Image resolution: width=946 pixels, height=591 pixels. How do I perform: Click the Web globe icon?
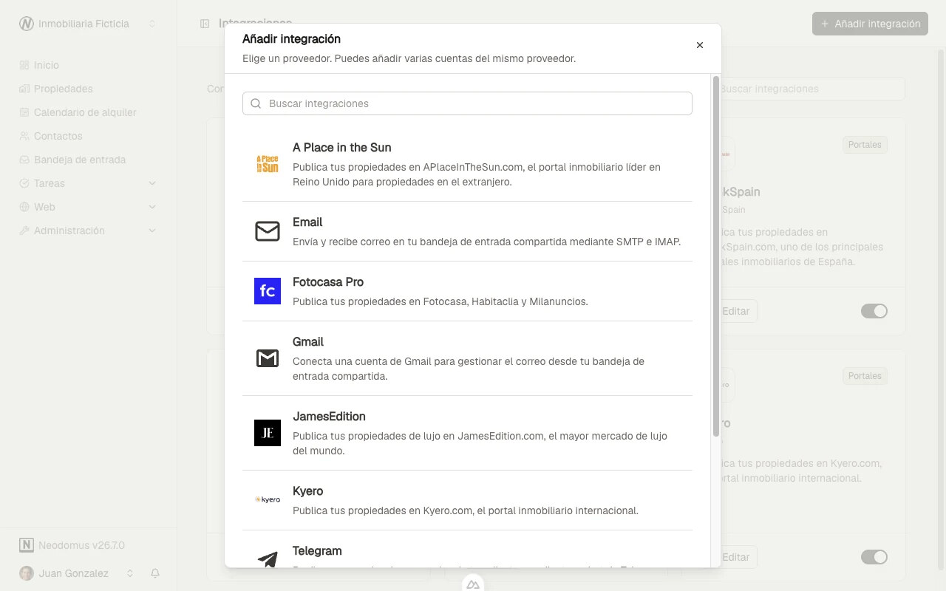tap(24, 207)
